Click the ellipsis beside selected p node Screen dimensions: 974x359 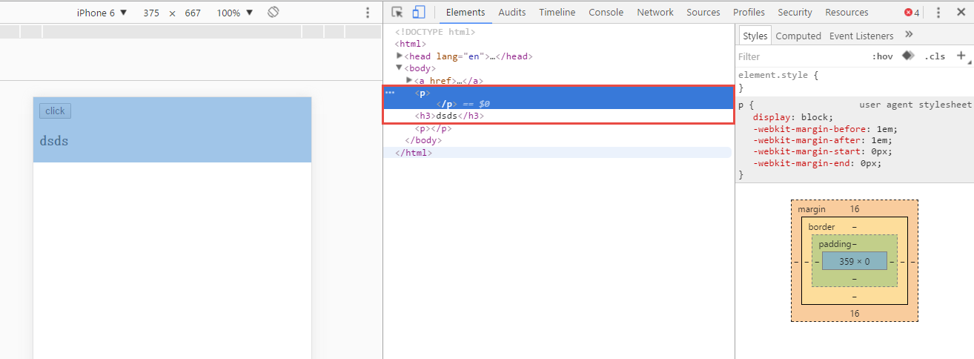[390, 93]
